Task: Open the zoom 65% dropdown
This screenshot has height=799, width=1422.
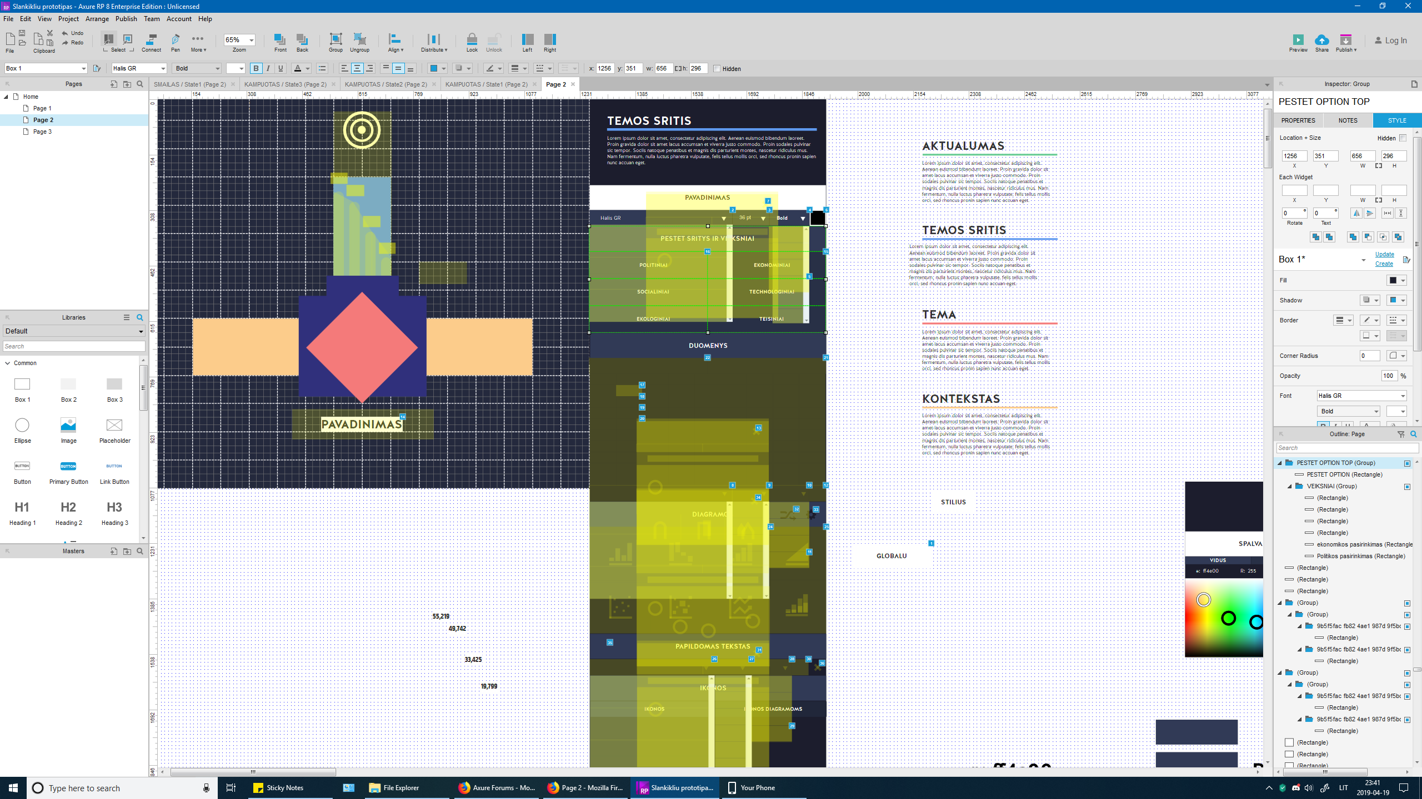Action: (x=251, y=40)
